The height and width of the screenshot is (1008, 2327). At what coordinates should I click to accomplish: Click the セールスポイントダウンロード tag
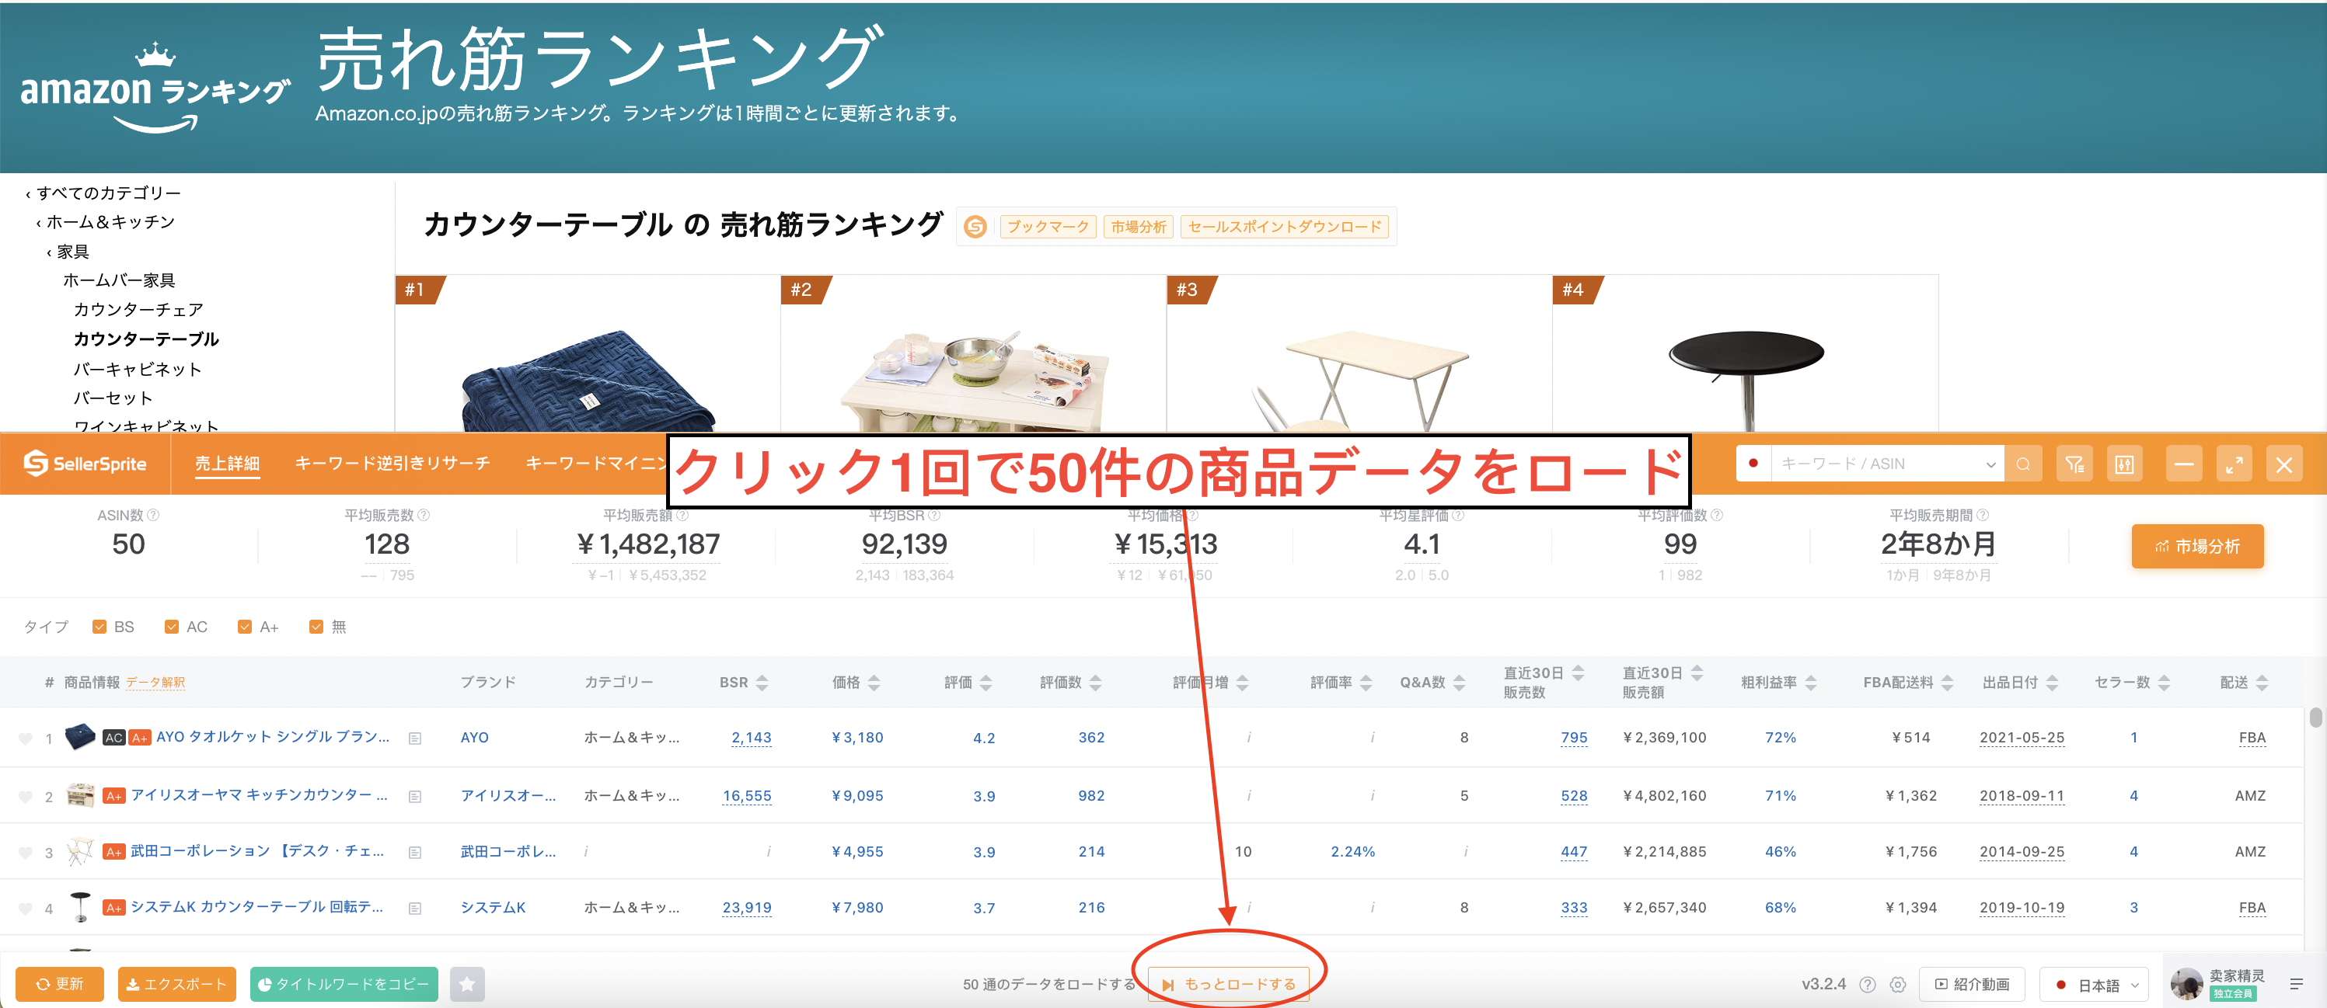tap(1285, 227)
